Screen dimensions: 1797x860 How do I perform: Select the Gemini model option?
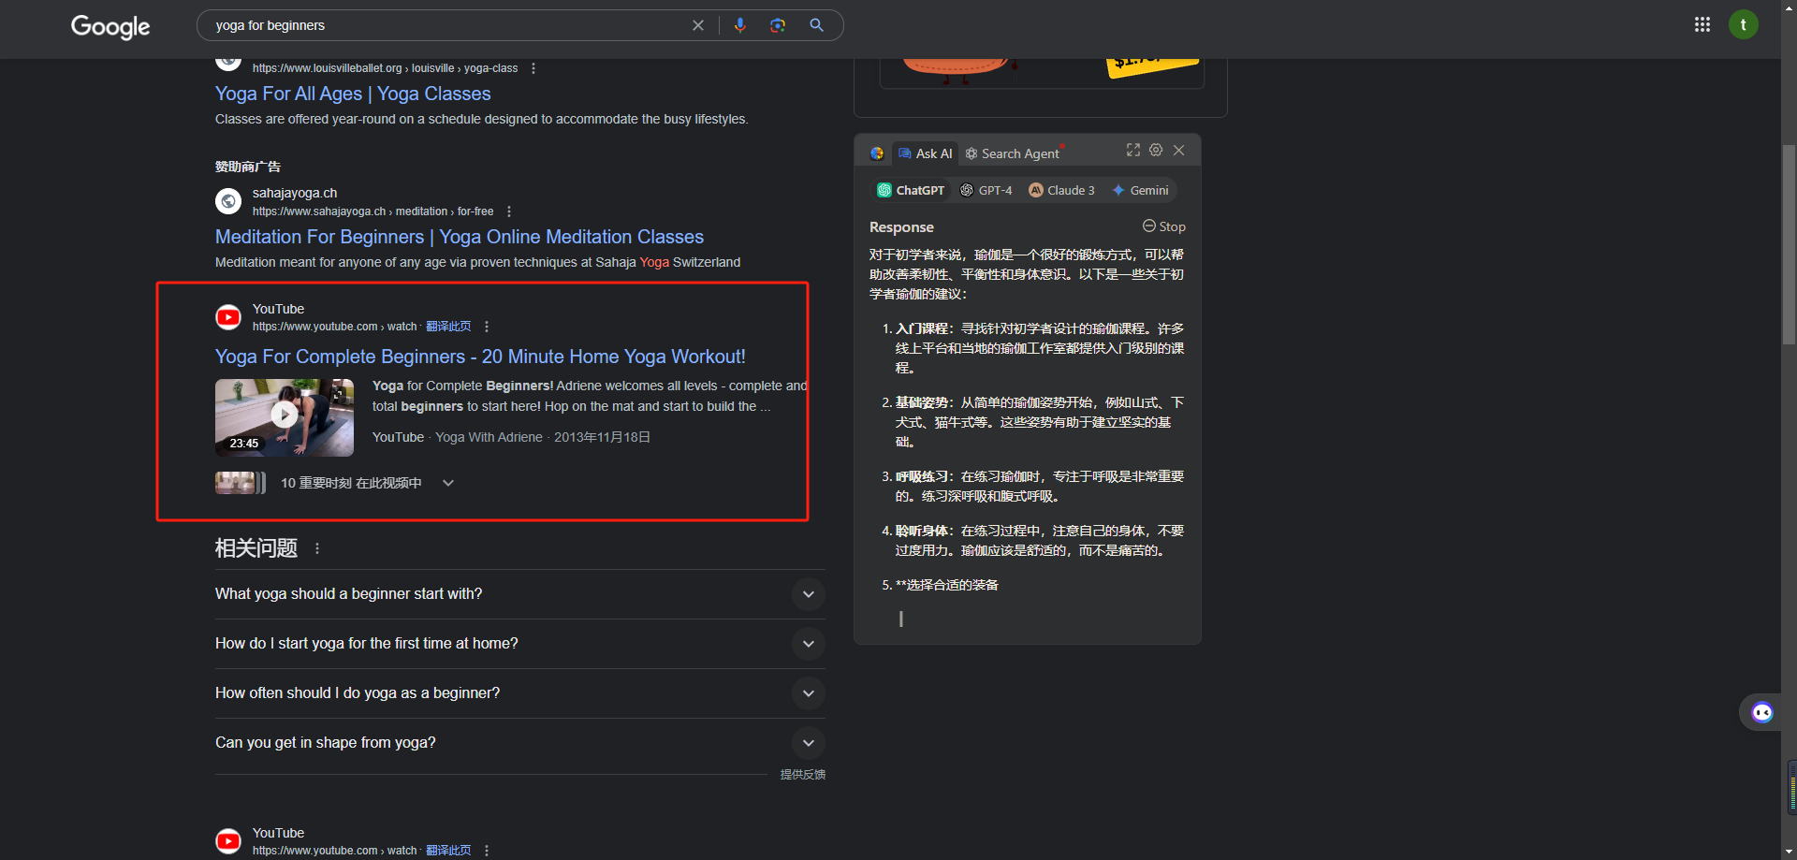[1140, 190]
